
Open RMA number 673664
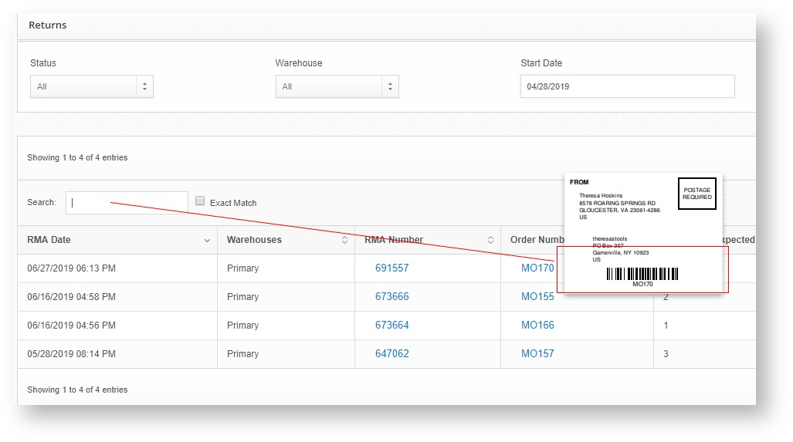(x=392, y=326)
